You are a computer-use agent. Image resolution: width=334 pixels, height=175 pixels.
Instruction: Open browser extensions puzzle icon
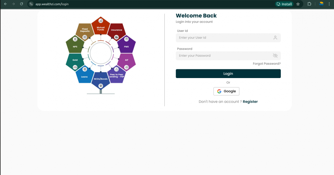tap(309, 4)
